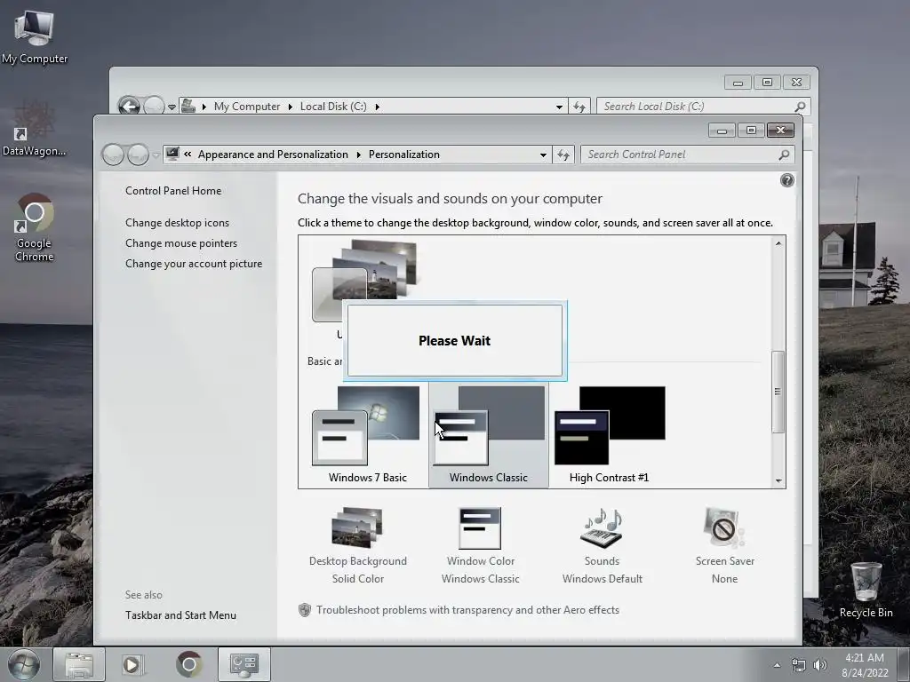
Task: Select Personalization breadcrumb segment
Action: pos(404,155)
